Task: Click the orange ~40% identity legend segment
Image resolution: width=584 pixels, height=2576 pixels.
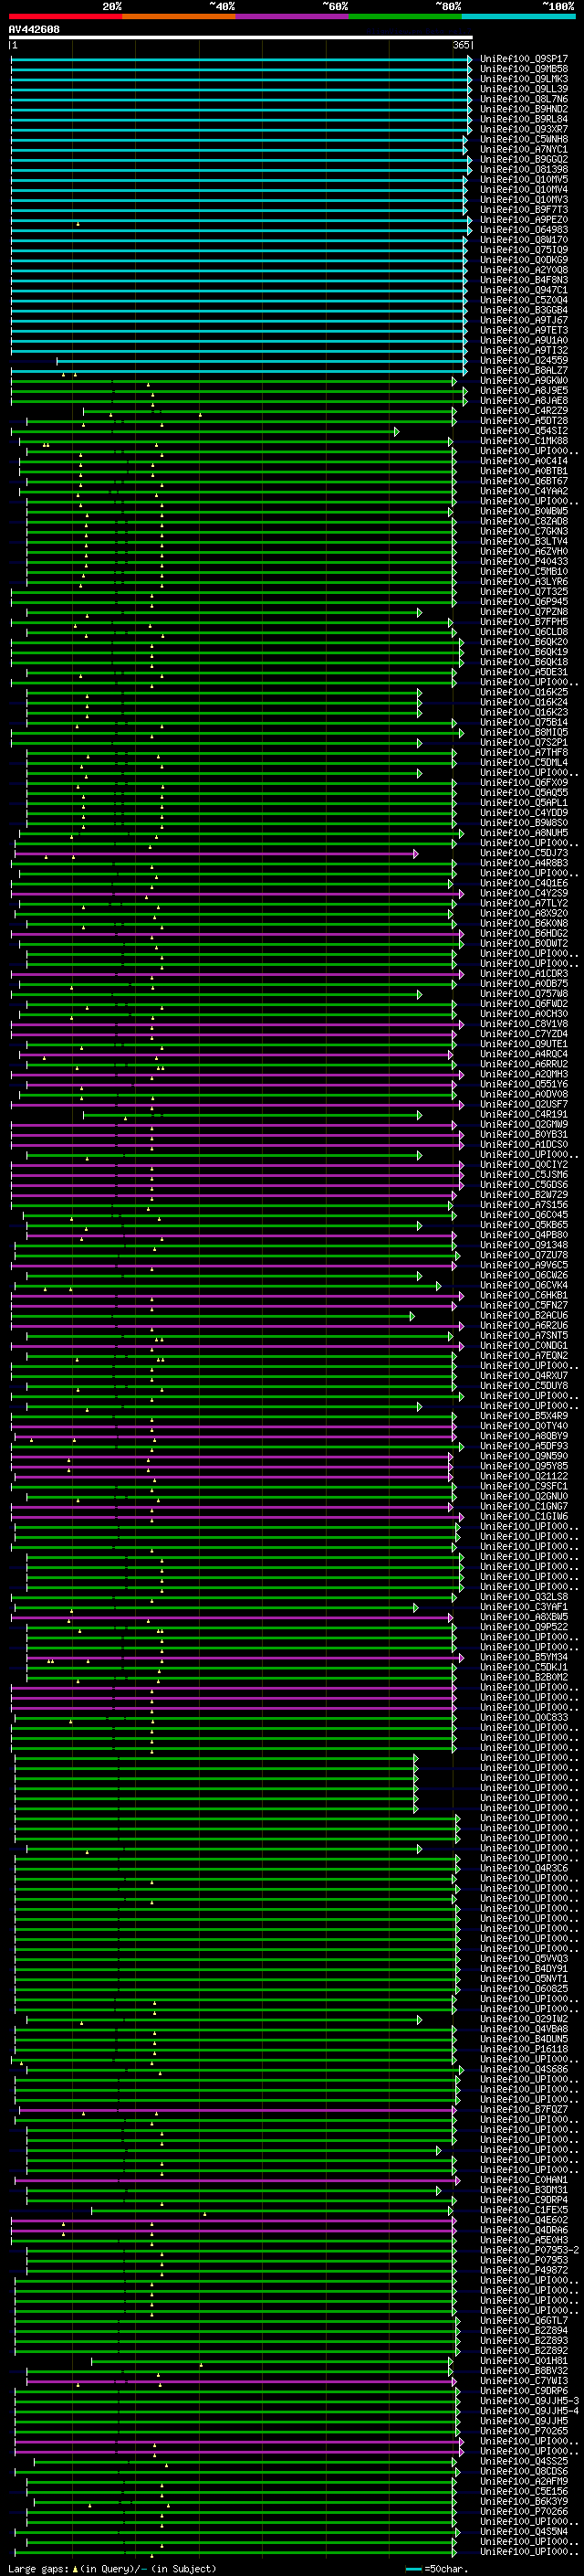Action: [179, 16]
